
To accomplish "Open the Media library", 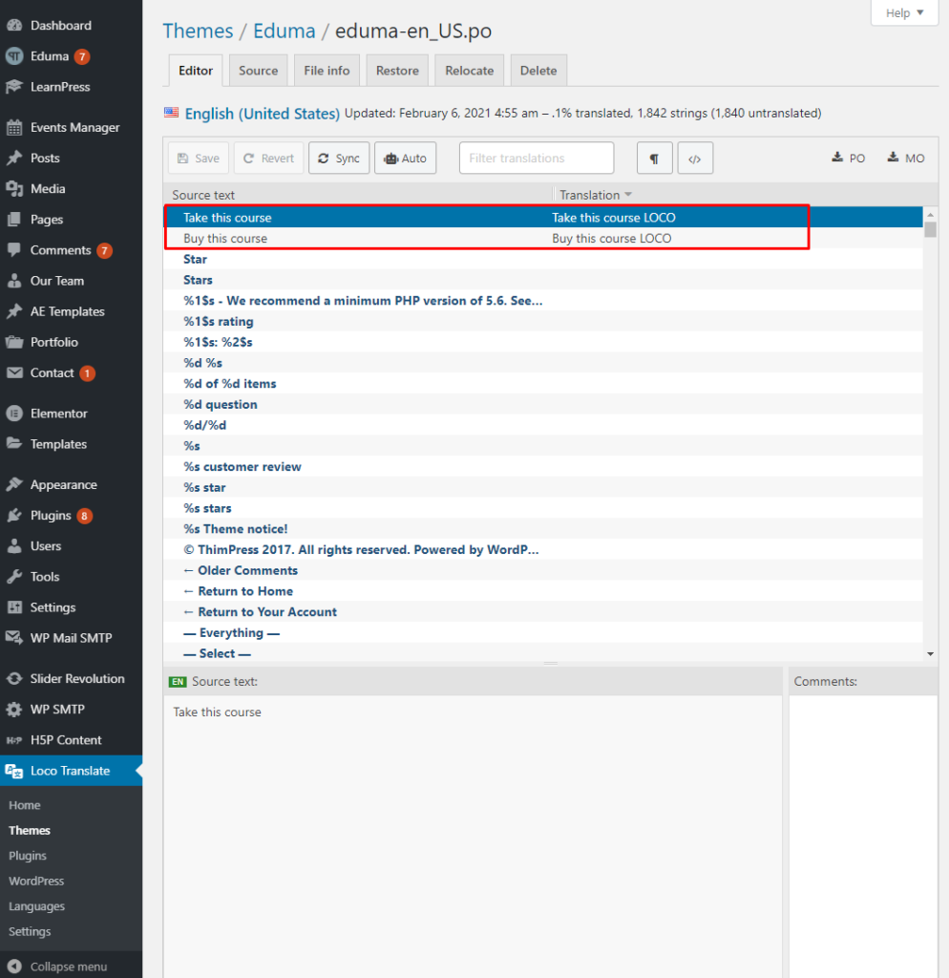I will point(49,188).
